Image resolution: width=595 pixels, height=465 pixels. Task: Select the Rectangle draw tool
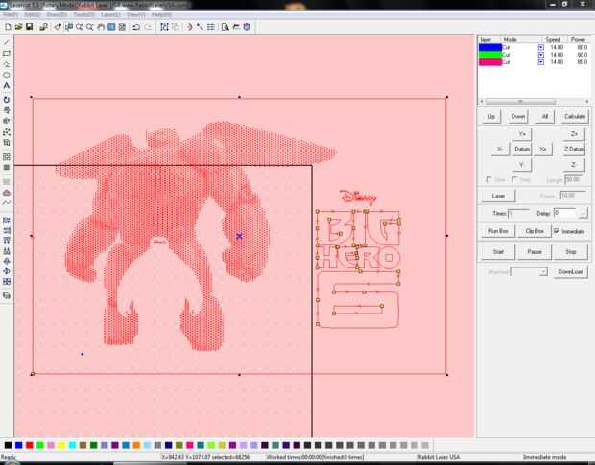coord(7,54)
